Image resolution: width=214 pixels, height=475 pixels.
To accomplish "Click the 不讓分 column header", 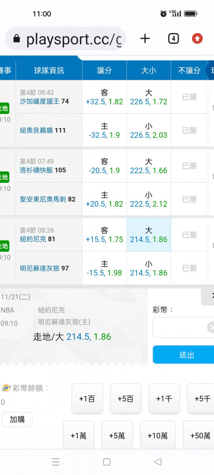I will coord(189,71).
